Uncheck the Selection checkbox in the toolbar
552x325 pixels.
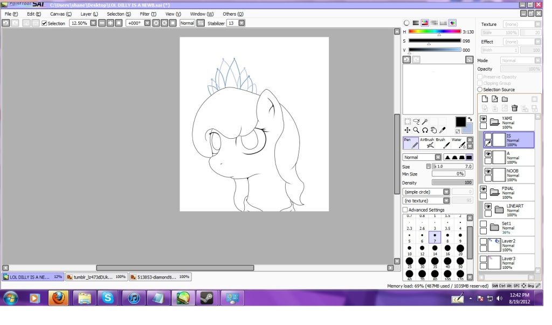(x=44, y=23)
